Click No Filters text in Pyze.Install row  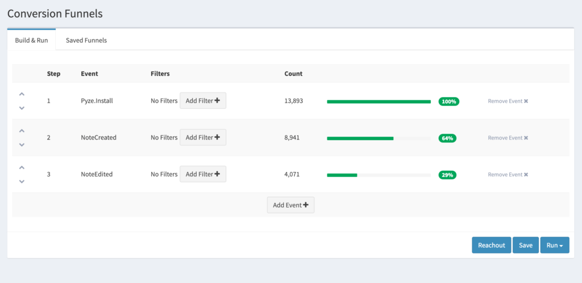(x=164, y=101)
